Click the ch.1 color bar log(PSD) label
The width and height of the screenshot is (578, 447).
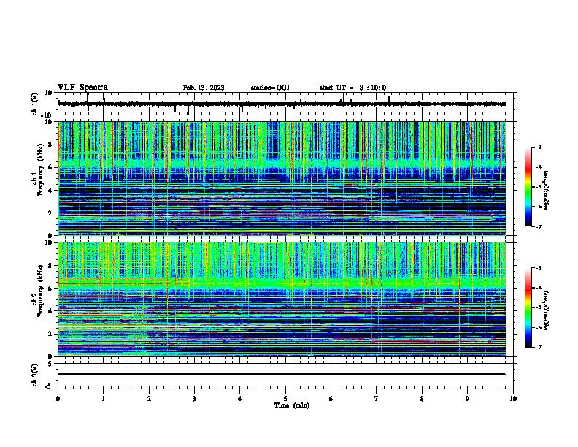click(546, 190)
